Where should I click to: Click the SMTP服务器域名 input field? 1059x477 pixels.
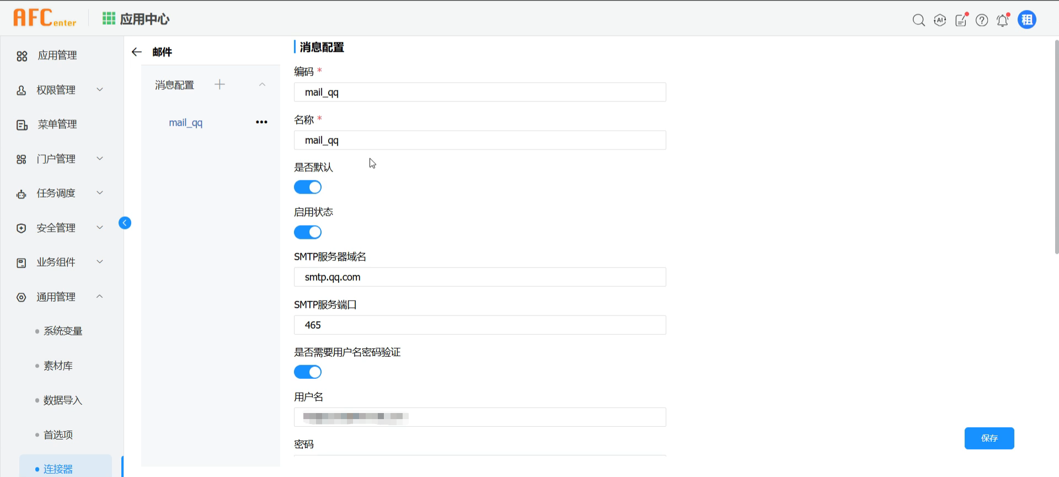click(x=479, y=277)
